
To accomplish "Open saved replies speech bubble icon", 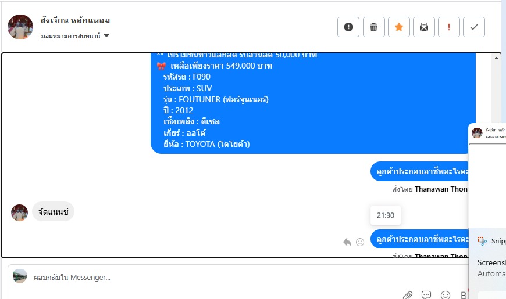I will [426, 295].
